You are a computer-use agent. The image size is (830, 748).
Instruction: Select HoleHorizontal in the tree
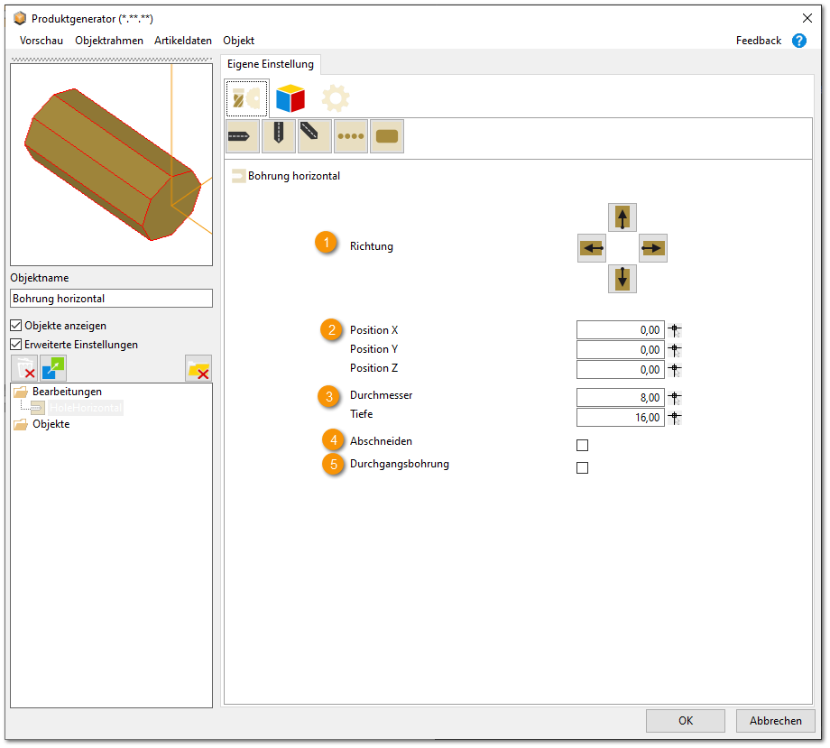(x=85, y=408)
